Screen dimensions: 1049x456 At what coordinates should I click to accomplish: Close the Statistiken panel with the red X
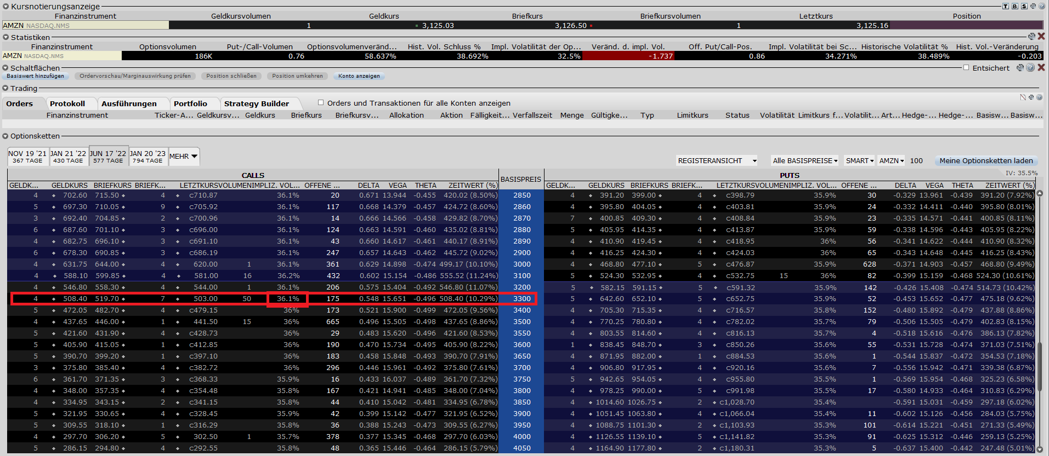(1041, 36)
